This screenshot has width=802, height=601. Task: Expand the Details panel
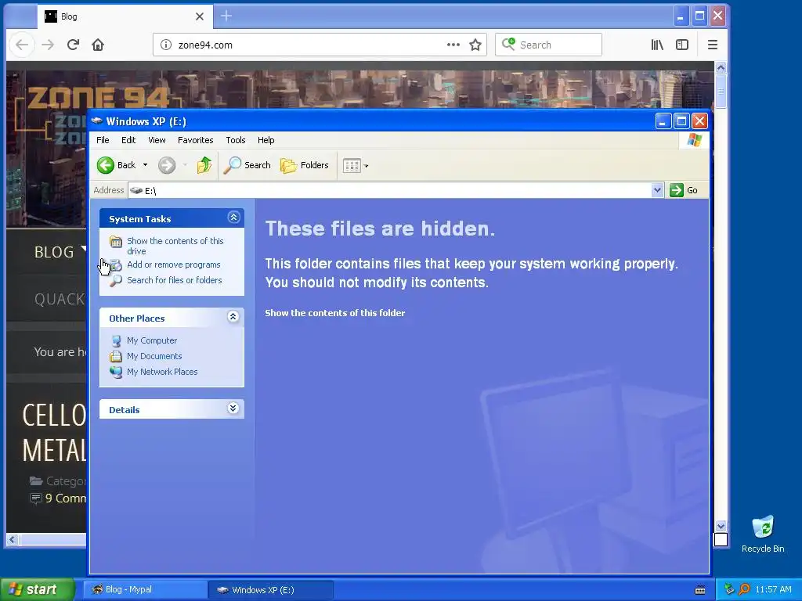pos(233,408)
